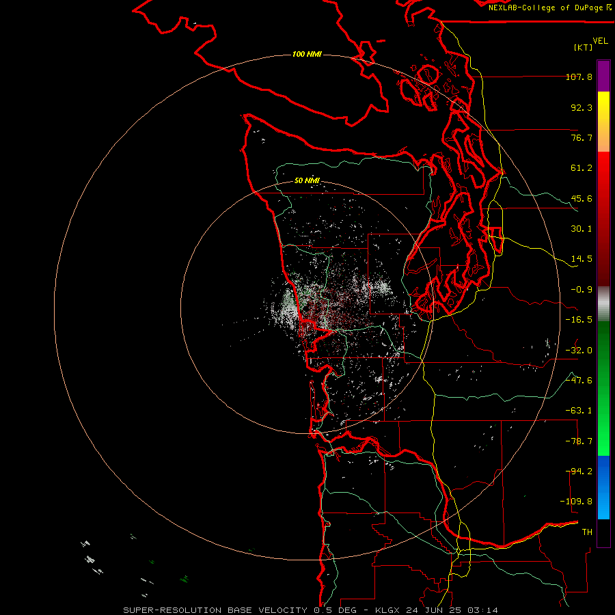Click the -0.9 velocity scale value
This screenshot has height=615, width=615.
tap(582, 290)
